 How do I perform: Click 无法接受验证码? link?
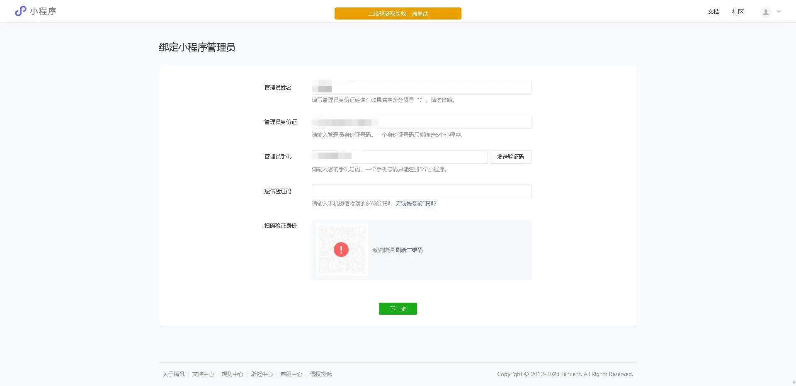pos(416,204)
